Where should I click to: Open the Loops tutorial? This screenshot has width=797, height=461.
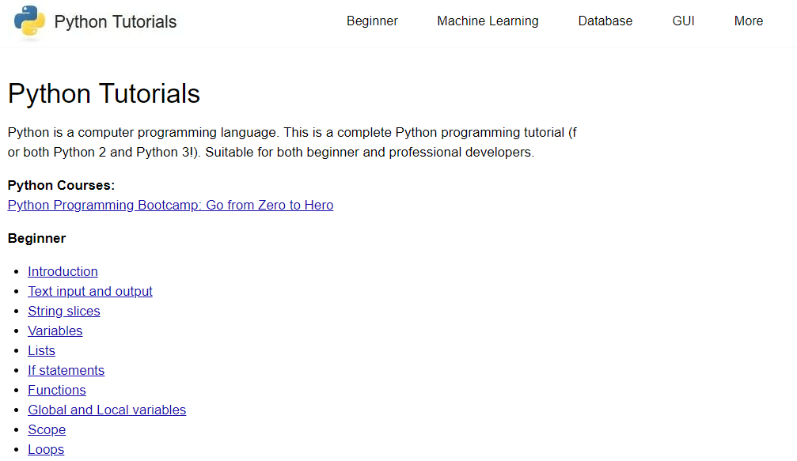point(45,449)
